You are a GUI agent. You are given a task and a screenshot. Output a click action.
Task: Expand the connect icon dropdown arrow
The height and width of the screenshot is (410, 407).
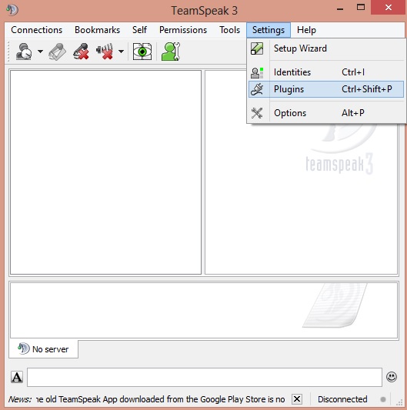coord(40,52)
